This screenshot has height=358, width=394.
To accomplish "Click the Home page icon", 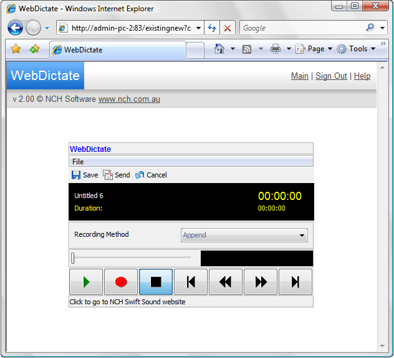I will 219,49.
